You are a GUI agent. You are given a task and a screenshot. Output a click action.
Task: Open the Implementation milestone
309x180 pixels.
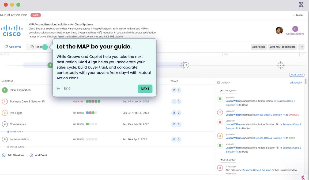click(19, 139)
